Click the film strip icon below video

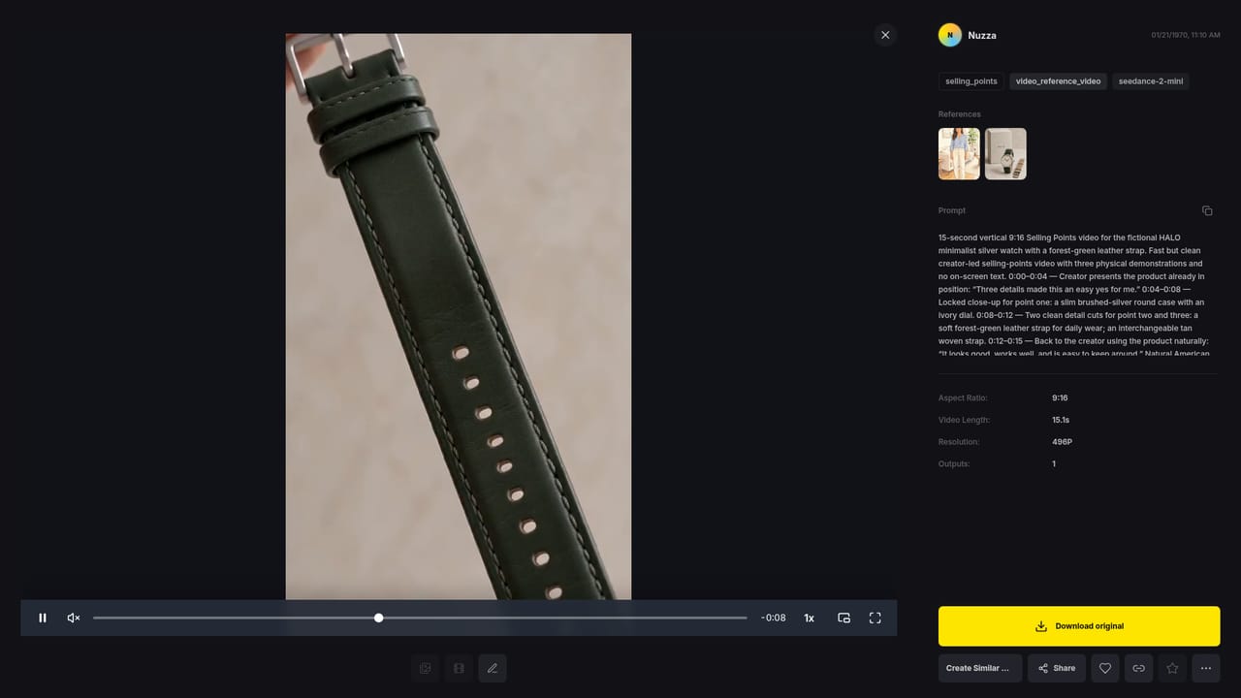459,668
